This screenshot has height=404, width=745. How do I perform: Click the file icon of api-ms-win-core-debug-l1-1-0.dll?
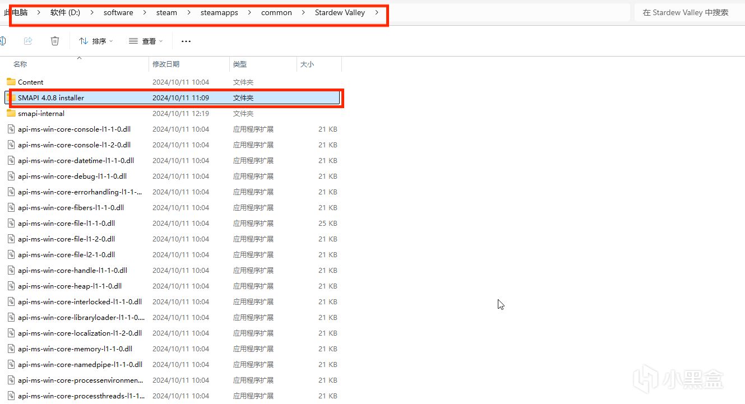coord(11,176)
